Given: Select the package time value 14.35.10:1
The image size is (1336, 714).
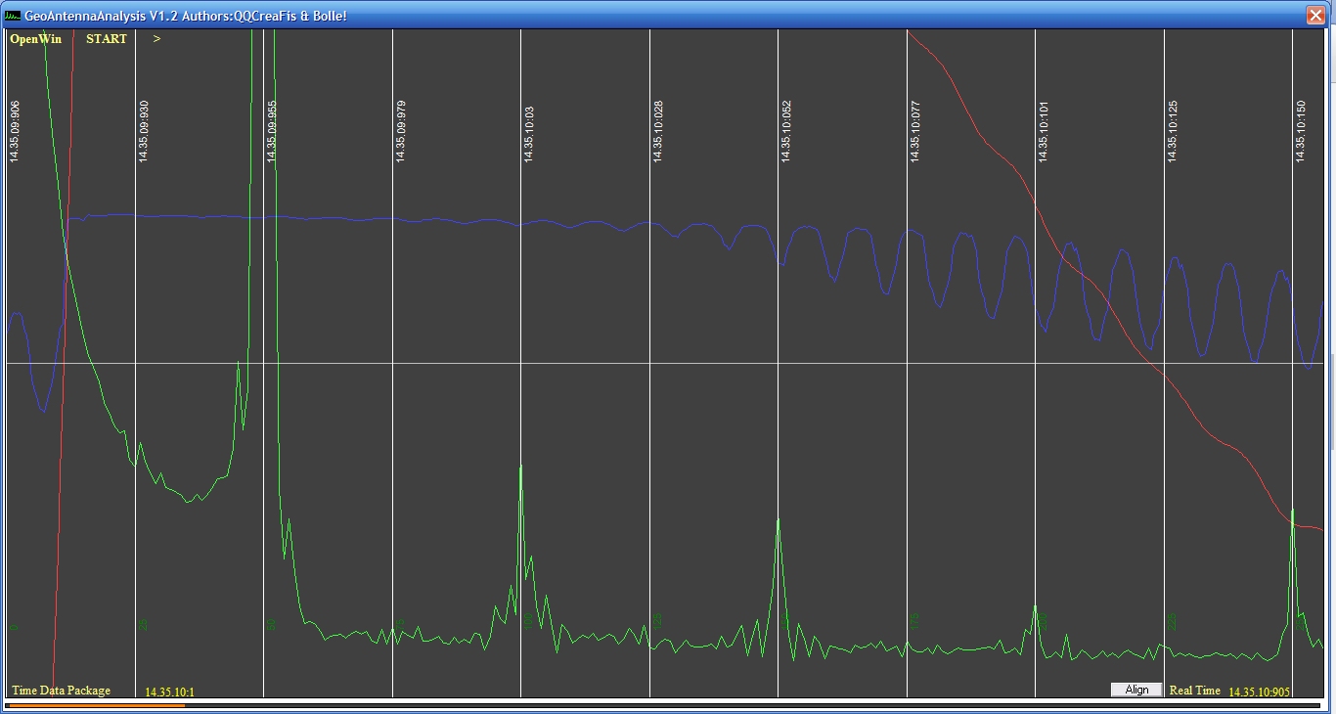Looking at the screenshot, I should 170,692.
